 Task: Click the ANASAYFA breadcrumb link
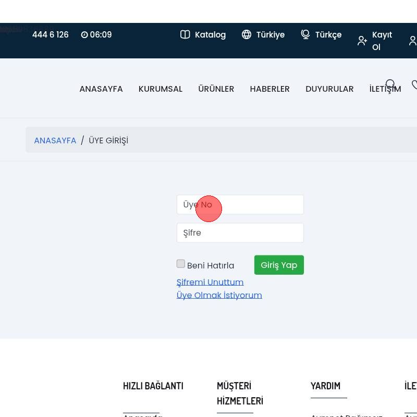[x=55, y=141]
